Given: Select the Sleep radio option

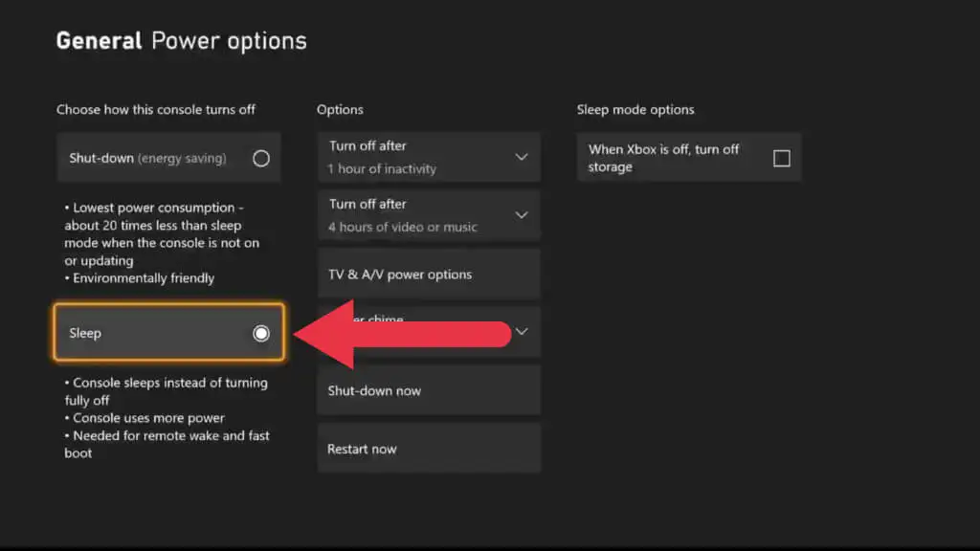Looking at the screenshot, I should (168, 332).
